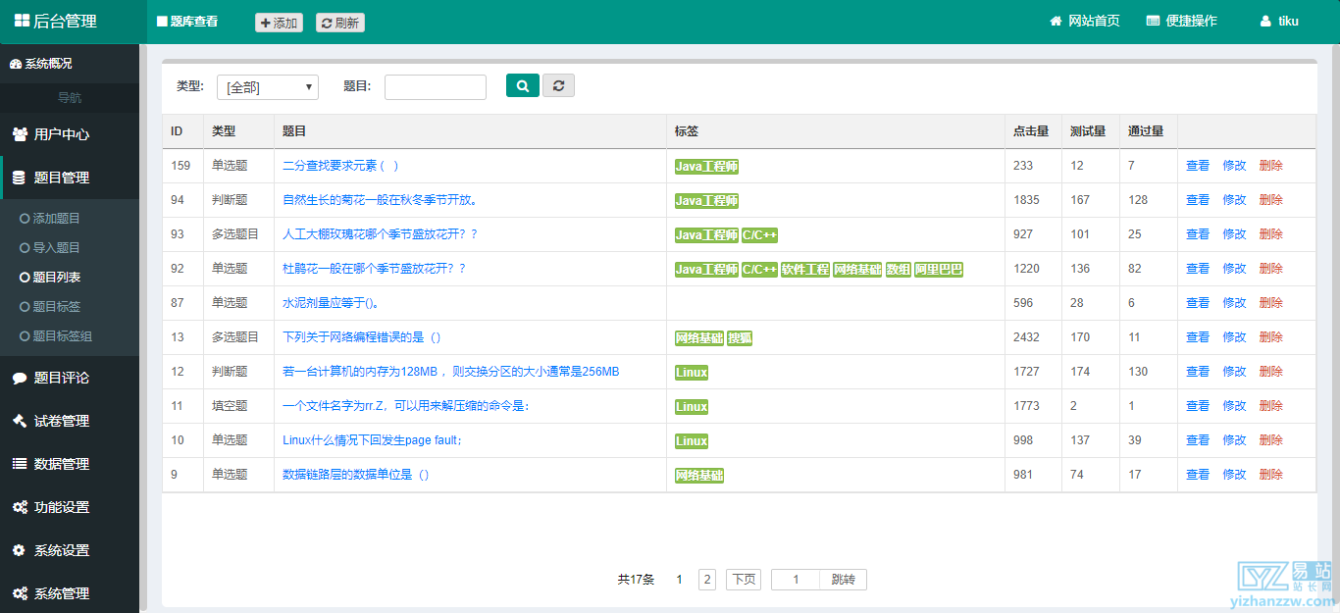Click the 添加 button in the header
Image resolution: width=1340 pixels, height=613 pixels.
coord(279,23)
